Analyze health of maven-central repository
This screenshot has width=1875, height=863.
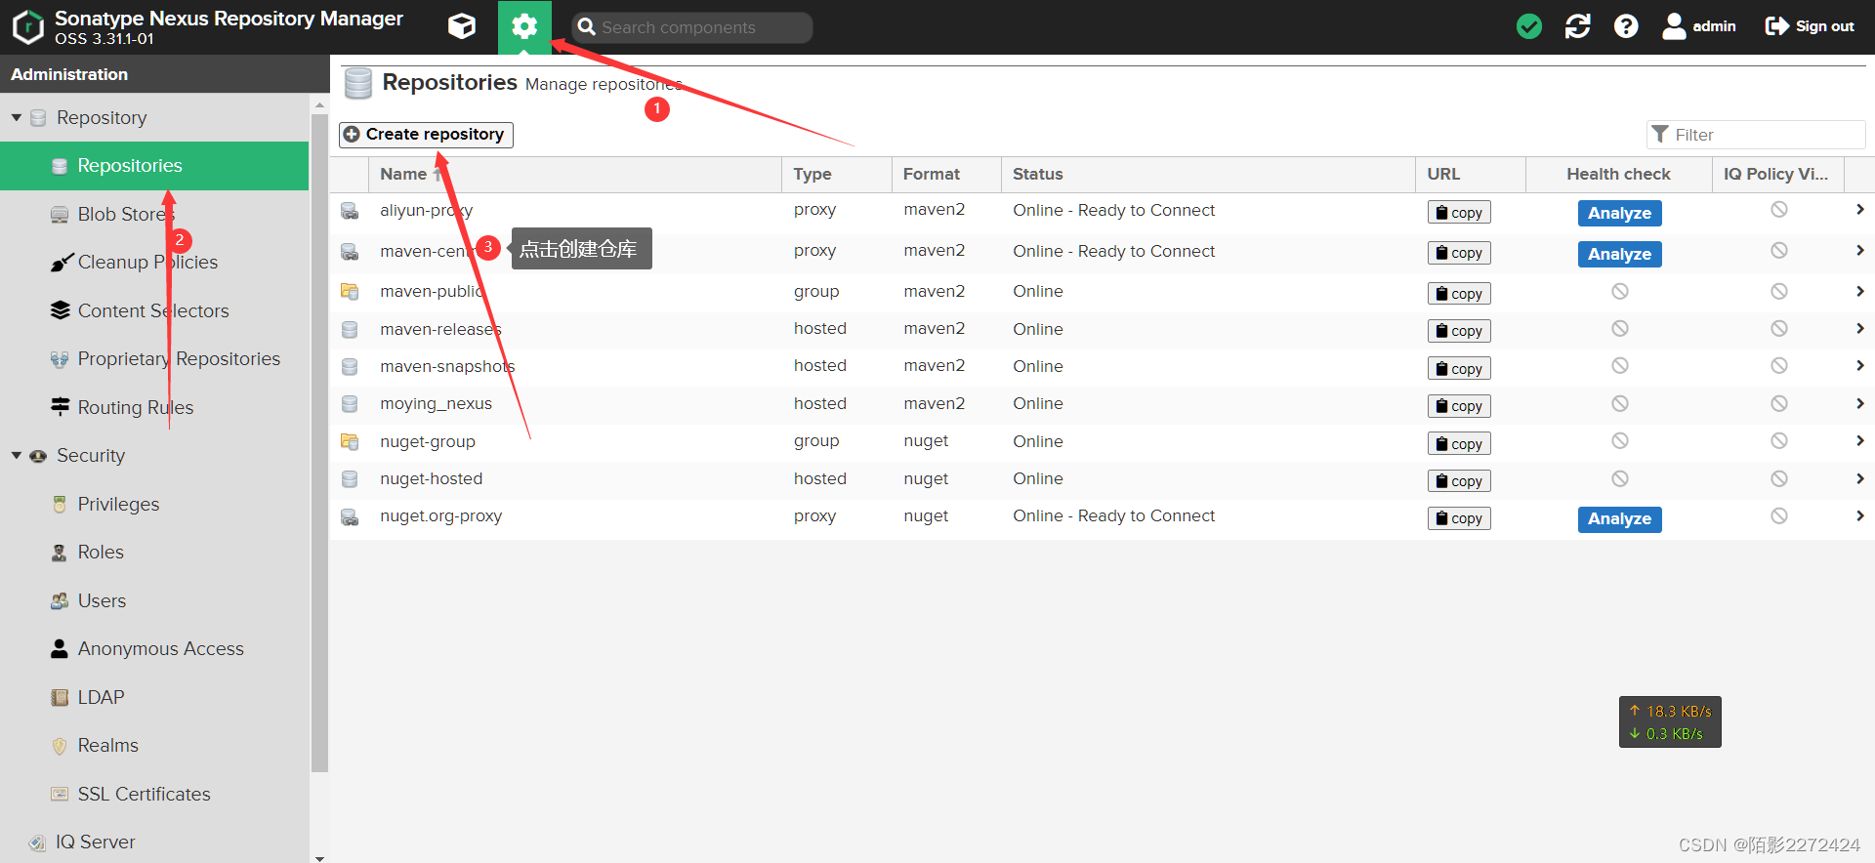point(1619,254)
